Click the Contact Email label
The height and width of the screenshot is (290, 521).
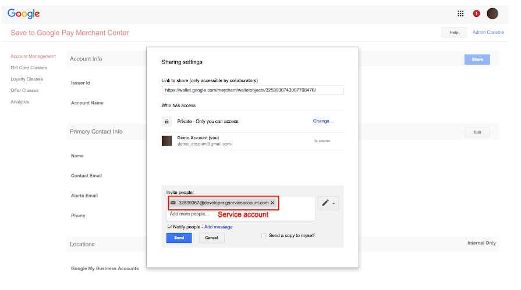86,176
